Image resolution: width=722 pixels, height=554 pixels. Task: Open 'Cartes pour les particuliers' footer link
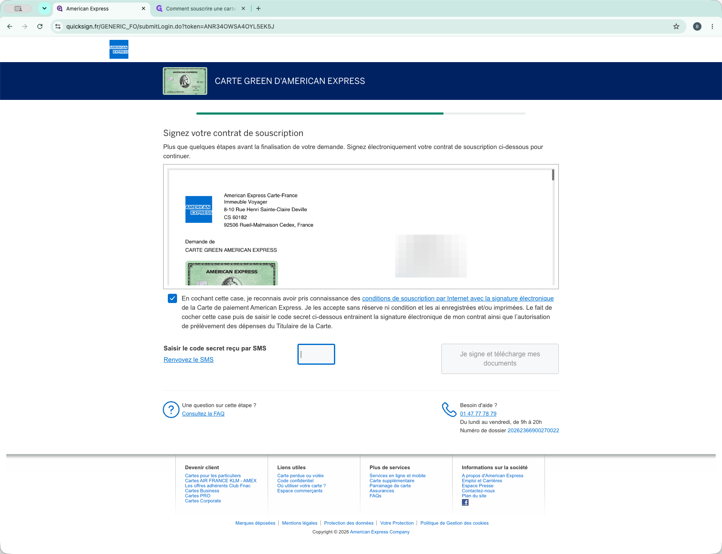pyautogui.click(x=213, y=476)
